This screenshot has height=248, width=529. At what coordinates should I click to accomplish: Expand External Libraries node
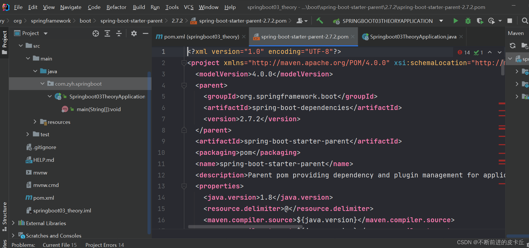[x=13, y=223]
